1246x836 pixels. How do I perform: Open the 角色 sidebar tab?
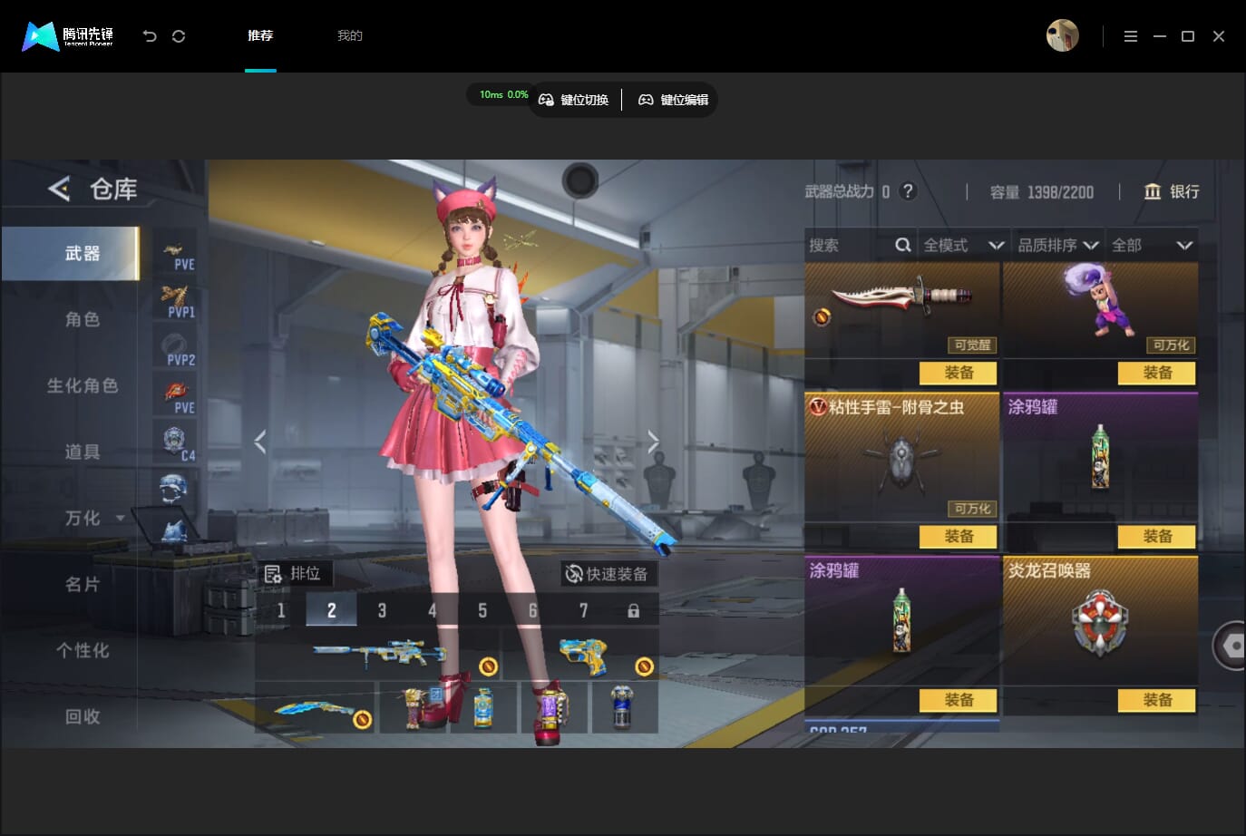click(83, 319)
